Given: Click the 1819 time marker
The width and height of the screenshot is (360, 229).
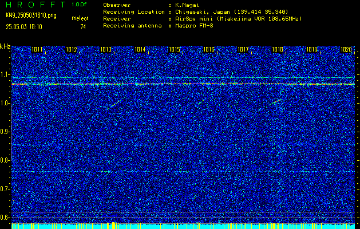Looking at the screenshot, I should (312, 50).
